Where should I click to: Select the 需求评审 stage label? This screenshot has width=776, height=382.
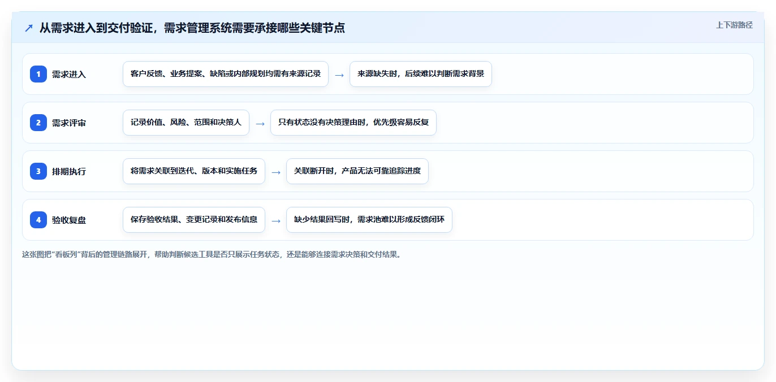[69, 123]
